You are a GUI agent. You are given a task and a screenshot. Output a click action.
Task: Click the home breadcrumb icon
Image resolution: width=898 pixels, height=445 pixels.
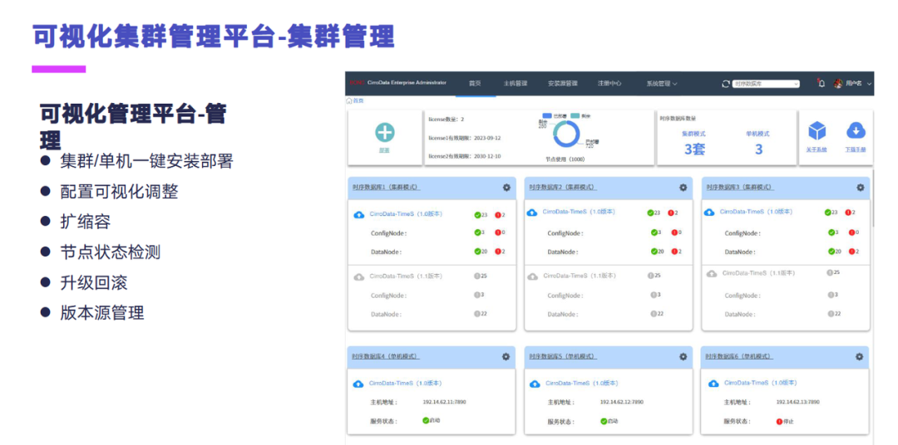[348, 100]
